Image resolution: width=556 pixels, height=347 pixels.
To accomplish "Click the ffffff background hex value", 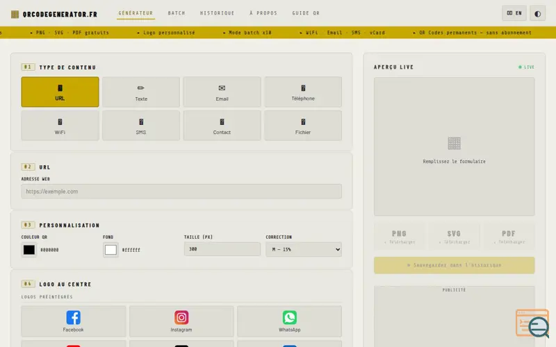I will coord(131,250).
